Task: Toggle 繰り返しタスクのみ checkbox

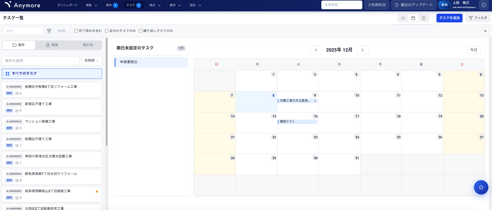Action: point(140,31)
